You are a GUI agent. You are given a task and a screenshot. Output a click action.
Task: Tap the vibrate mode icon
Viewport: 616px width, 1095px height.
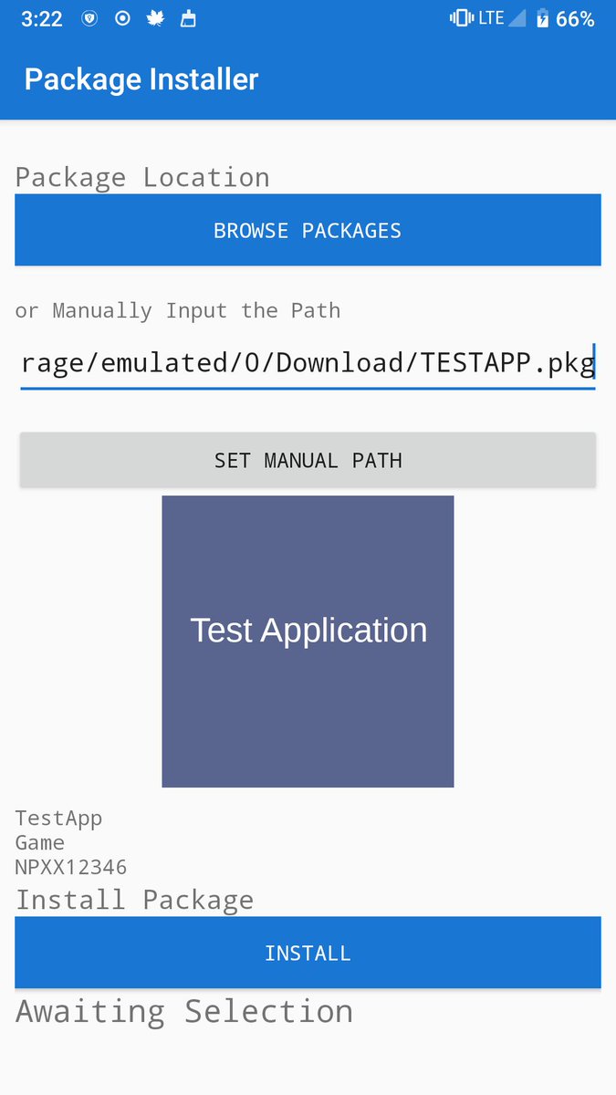tap(461, 18)
